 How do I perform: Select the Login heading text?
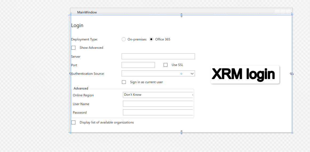(x=77, y=26)
